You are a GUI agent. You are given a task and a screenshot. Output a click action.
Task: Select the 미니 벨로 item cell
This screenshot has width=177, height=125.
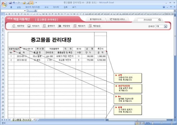[37, 56]
